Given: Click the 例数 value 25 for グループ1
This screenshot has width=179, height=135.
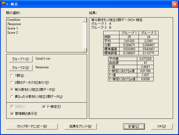Looking at the screenshot, I should [129, 37].
